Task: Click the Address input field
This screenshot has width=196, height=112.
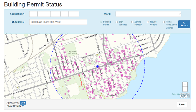Action: [58, 22]
